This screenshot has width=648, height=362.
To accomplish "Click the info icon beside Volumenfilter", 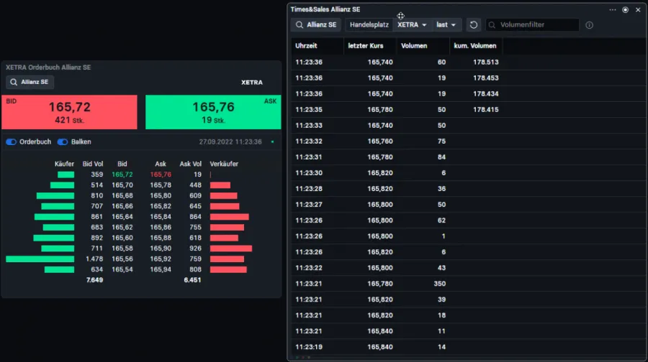I will (x=589, y=25).
